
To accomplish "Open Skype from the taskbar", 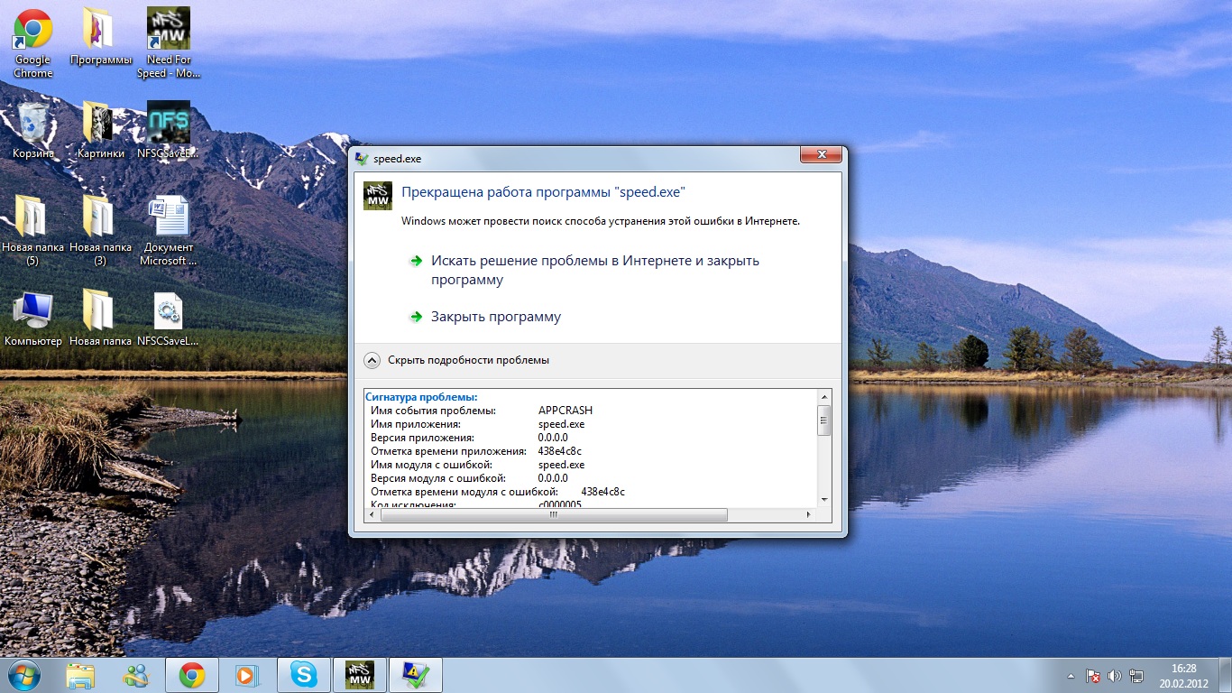I will click(x=304, y=674).
